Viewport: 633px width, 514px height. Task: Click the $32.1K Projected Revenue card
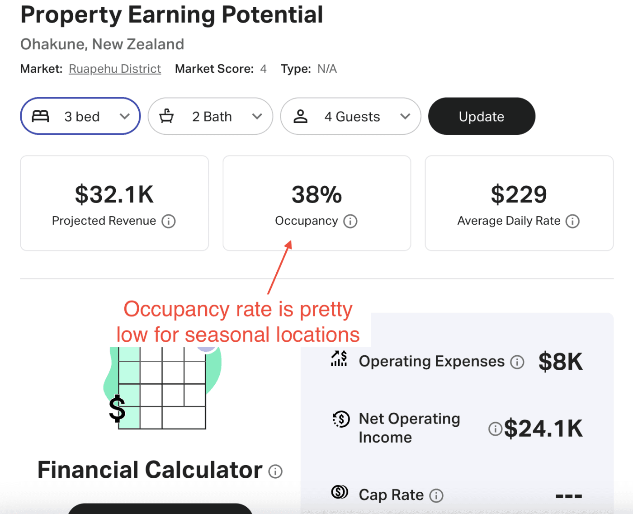tap(114, 203)
